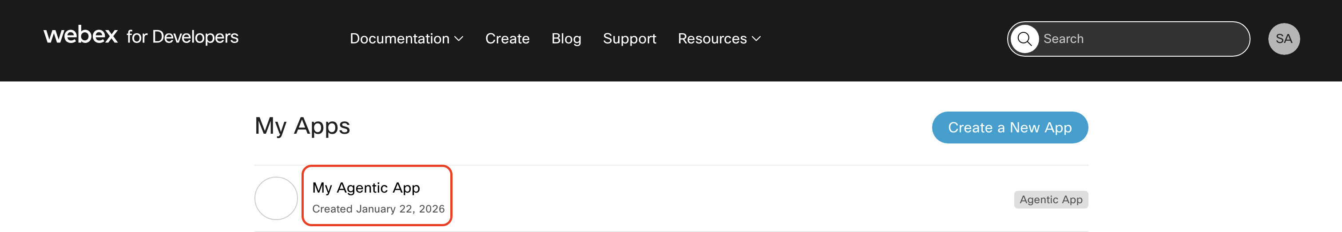Image resolution: width=1342 pixels, height=232 pixels.
Task: Click the My Apps page heading
Action: click(302, 126)
